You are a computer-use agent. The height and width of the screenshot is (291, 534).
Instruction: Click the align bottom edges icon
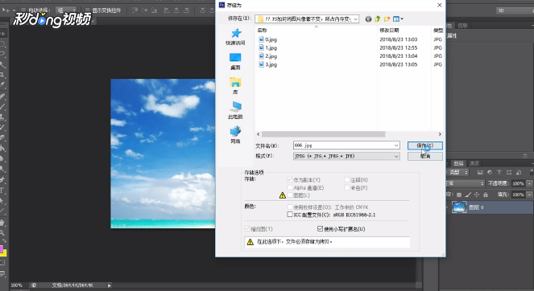click(x=154, y=10)
